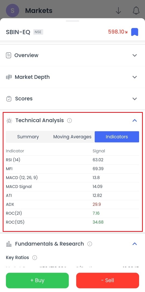The height and width of the screenshot is (292, 145).
Task: Tap the blue bookmark icon next to price
Action: 135,32
